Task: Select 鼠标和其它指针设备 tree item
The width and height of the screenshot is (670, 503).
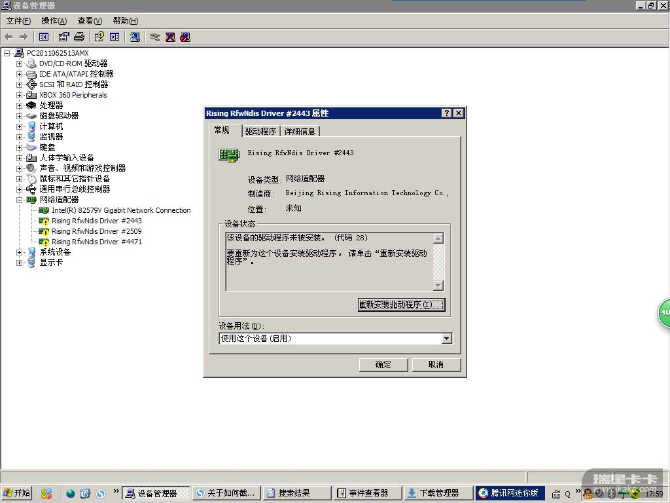Action: pyautogui.click(x=75, y=179)
